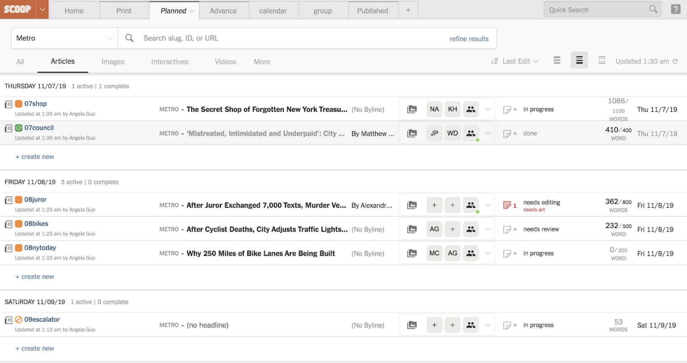Open images for the 07shop article

pyautogui.click(x=412, y=109)
